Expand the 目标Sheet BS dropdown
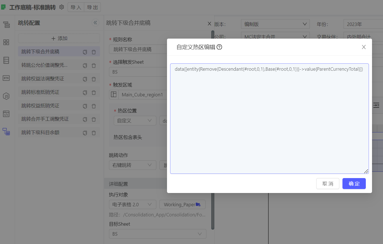The width and height of the screenshot is (383, 244). [x=157, y=234]
